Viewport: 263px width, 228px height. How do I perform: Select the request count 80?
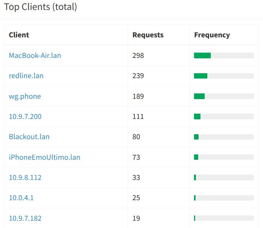click(136, 137)
